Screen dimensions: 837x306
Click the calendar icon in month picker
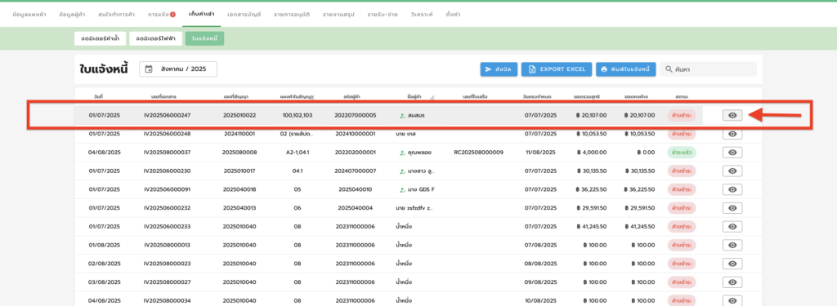[x=149, y=69]
